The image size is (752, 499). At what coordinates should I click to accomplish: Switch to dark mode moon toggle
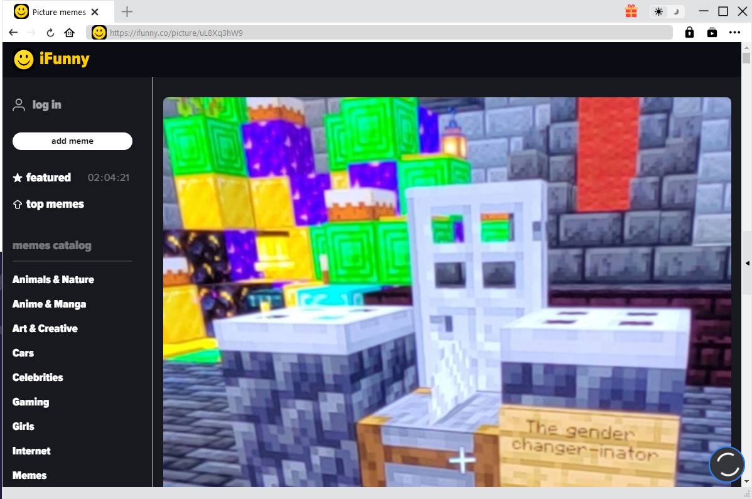(x=676, y=11)
